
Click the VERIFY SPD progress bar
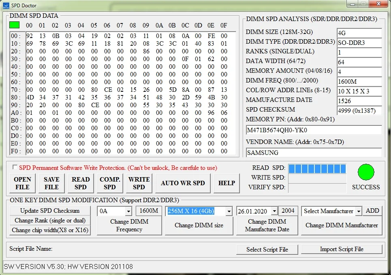point(317,188)
